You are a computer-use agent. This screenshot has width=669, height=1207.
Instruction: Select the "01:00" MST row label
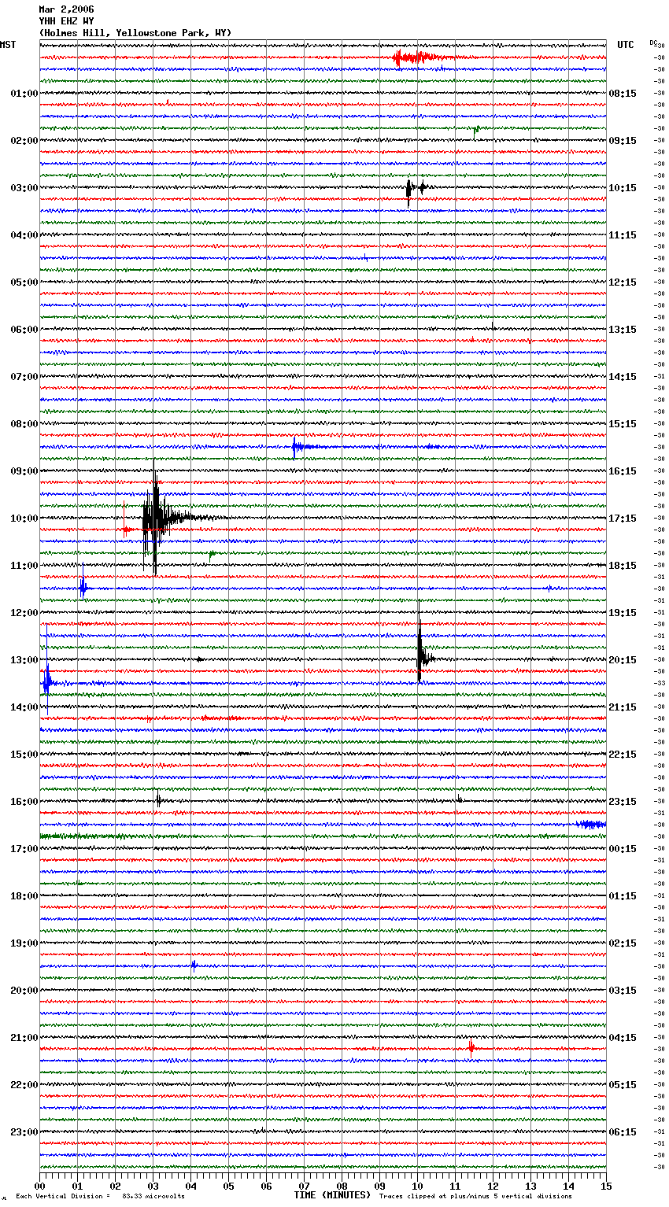click(24, 94)
